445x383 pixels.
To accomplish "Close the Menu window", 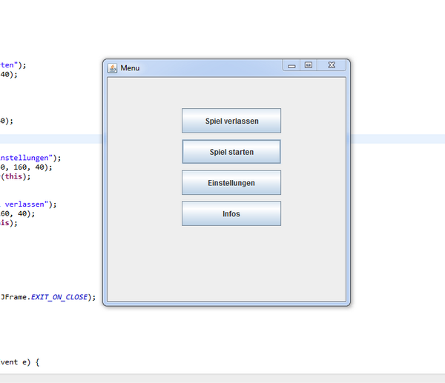I will (x=332, y=65).
